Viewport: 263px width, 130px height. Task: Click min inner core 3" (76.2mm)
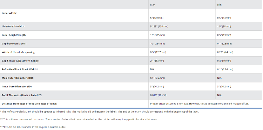coord(224,87)
